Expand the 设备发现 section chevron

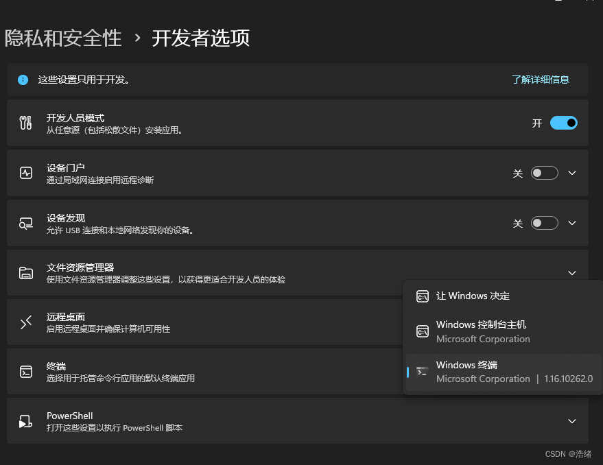point(572,223)
